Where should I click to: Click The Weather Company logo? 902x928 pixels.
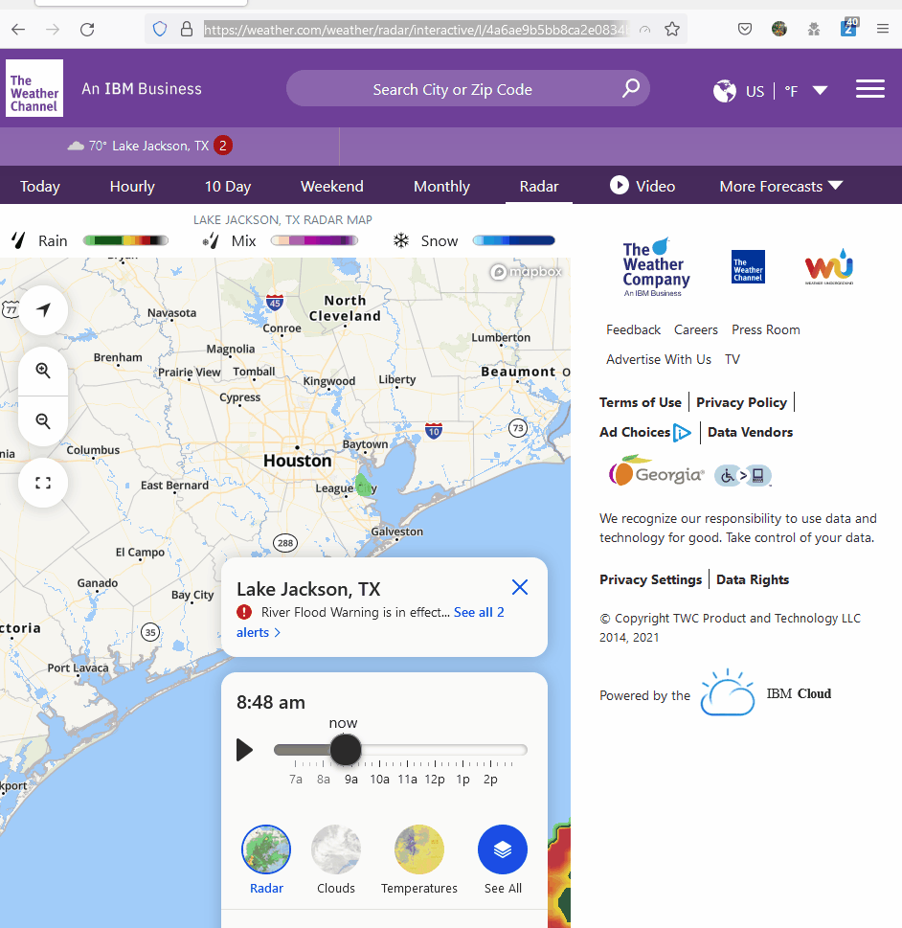click(x=656, y=266)
